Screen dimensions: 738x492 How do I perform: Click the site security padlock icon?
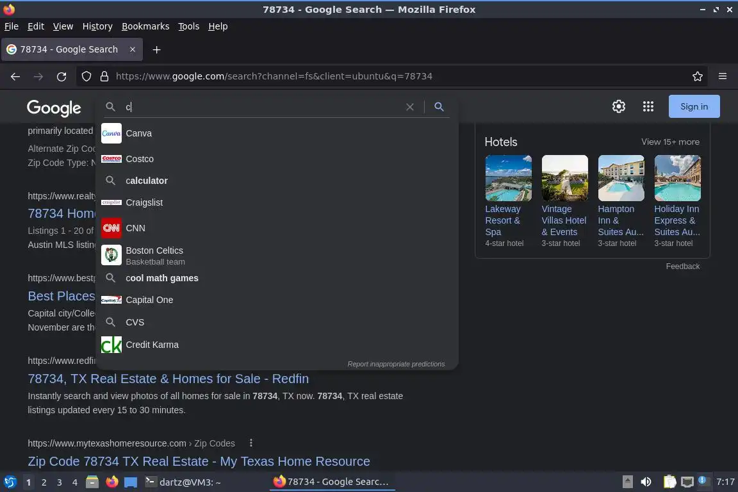104,76
